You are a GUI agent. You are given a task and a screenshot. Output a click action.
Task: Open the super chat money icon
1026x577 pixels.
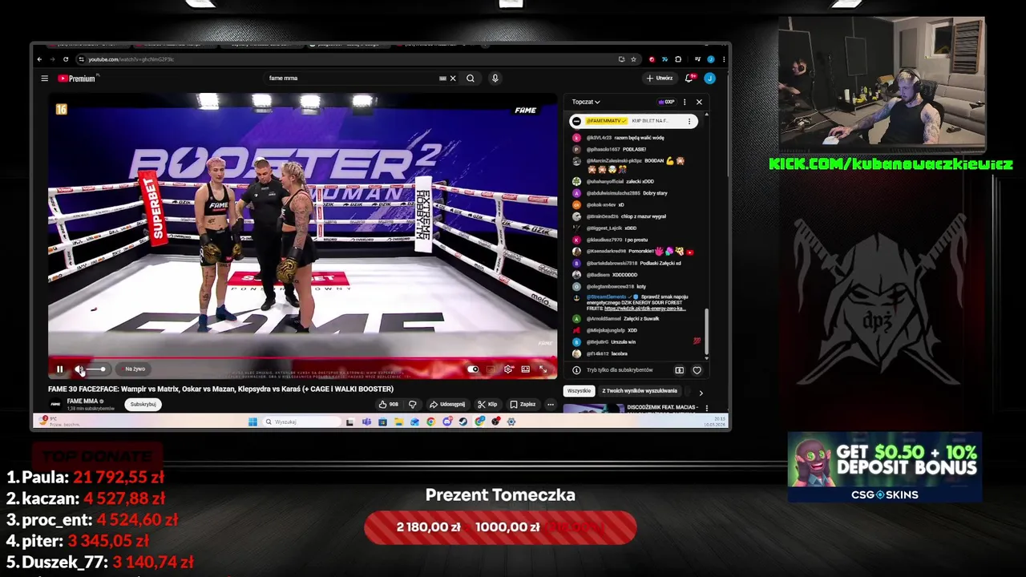(x=680, y=370)
